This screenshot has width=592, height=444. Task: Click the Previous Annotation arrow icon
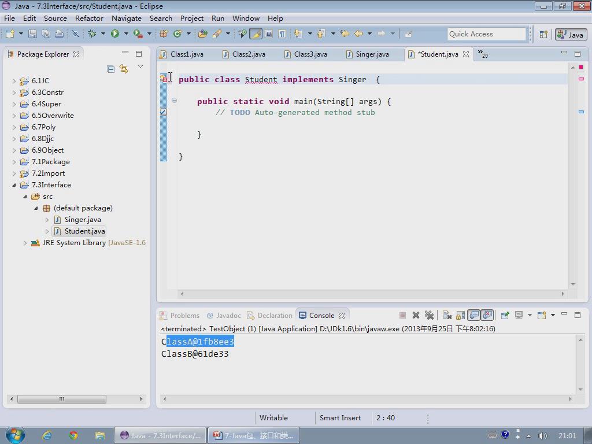[321, 34]
